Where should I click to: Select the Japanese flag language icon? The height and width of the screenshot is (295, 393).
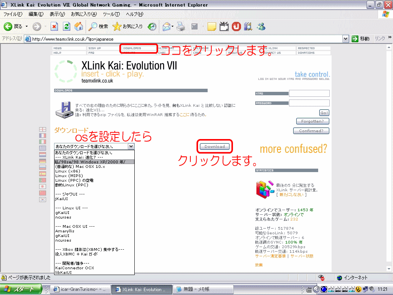(43, 187)
